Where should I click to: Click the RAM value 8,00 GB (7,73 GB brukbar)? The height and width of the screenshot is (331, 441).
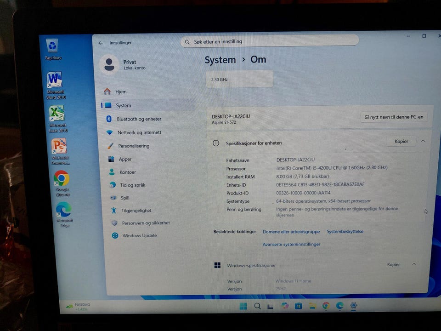tap(302, 177)
